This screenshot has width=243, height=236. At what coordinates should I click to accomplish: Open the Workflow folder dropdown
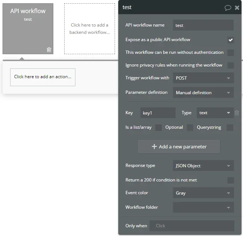(x=203, y=208)
